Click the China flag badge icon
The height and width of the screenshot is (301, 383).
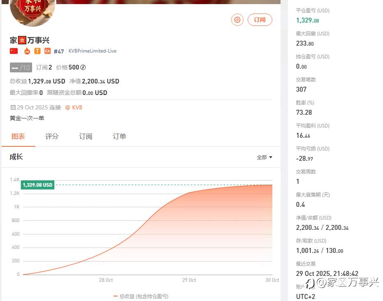coord(14,51)
